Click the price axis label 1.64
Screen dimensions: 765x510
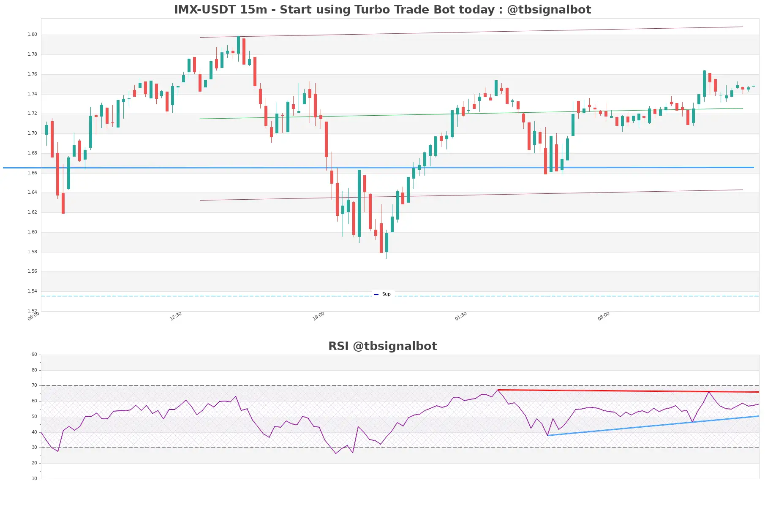32,193
